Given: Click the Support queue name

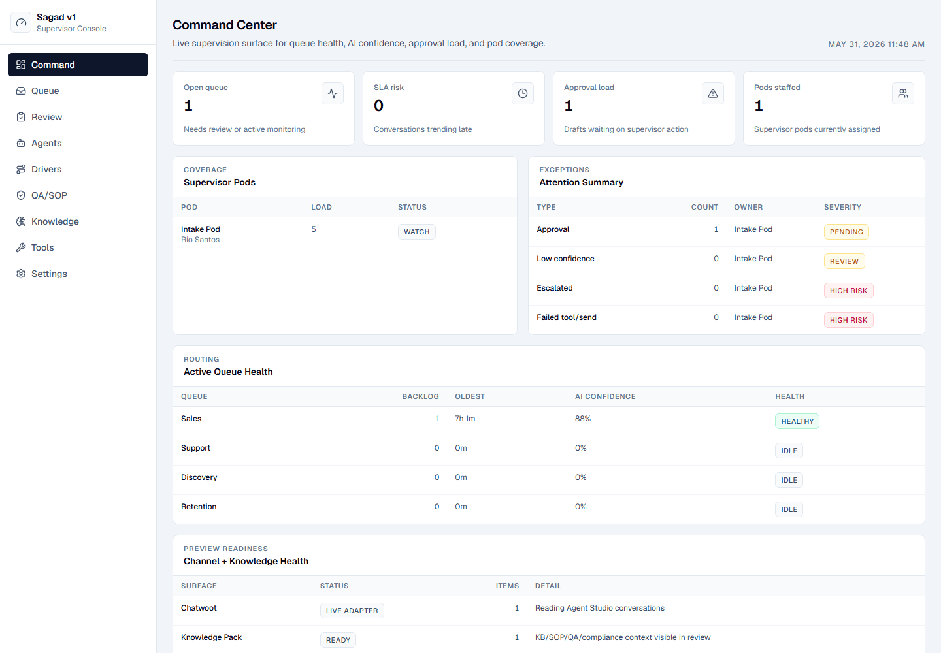Looking at the screenshot, I should pyautogui.click(x=195, y=448).
